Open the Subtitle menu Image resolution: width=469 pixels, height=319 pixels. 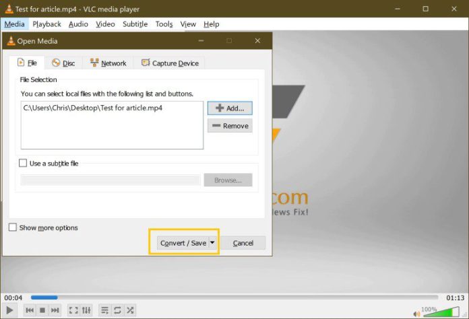[x=135, y=24]
